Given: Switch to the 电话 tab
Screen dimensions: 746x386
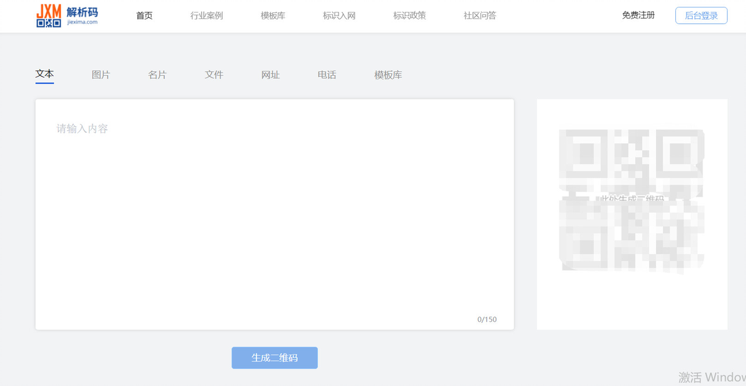Looking at the screenshot, I should pyautogui.click(x=327, y=74).
